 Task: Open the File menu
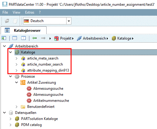(x=5, y=12)
